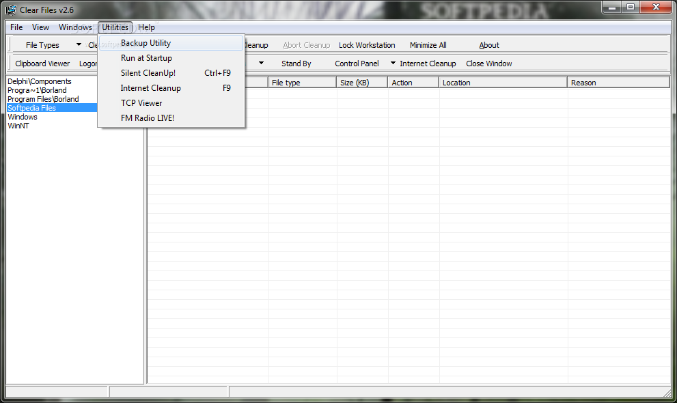
Task: Start FM Radio LIVE! from the menu
Action: [x=171, y=117]
